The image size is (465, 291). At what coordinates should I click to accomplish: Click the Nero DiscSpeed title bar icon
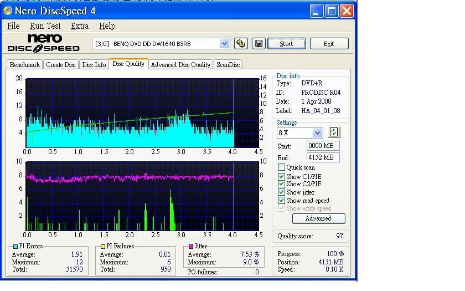click(7, 11)
